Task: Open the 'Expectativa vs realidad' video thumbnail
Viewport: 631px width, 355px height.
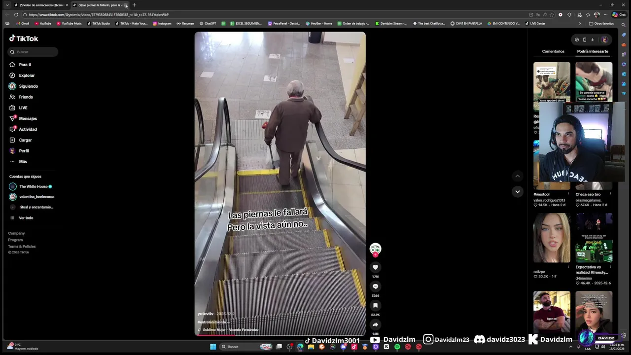Action: [x=594, y=238]
